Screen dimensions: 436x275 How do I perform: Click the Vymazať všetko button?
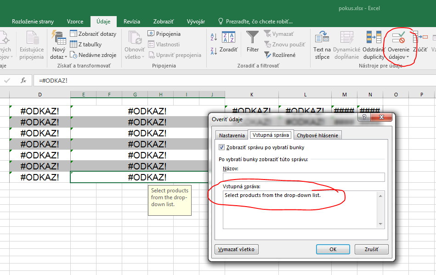point(237,249)
